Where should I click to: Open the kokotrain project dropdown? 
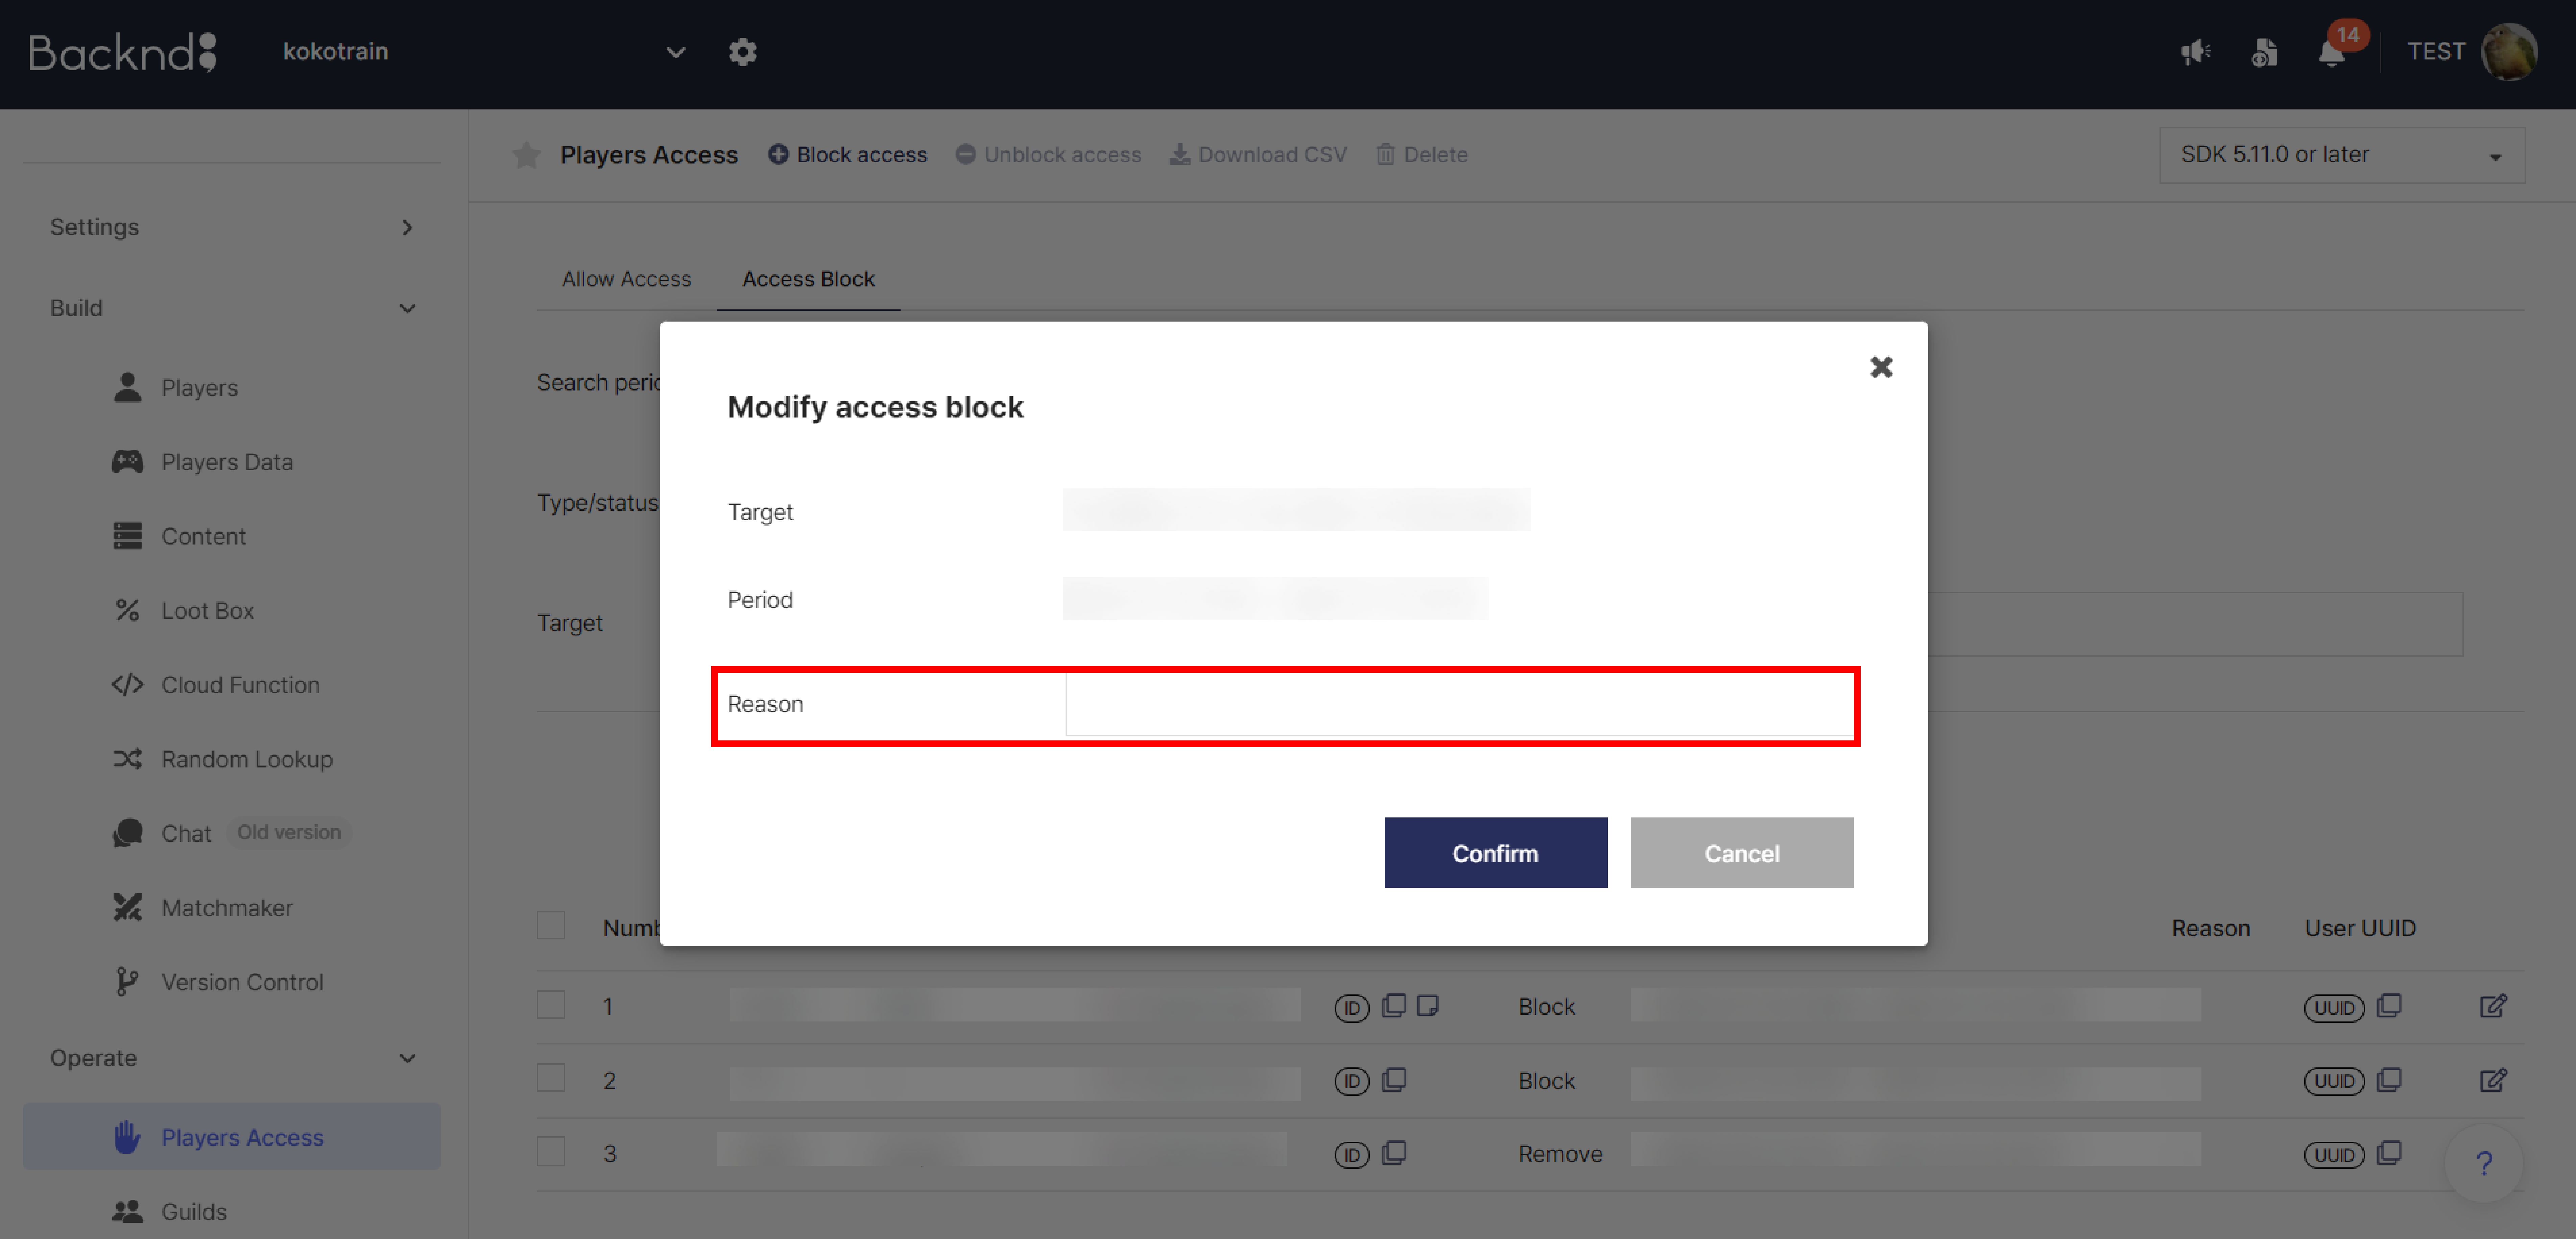pos(484,52)
